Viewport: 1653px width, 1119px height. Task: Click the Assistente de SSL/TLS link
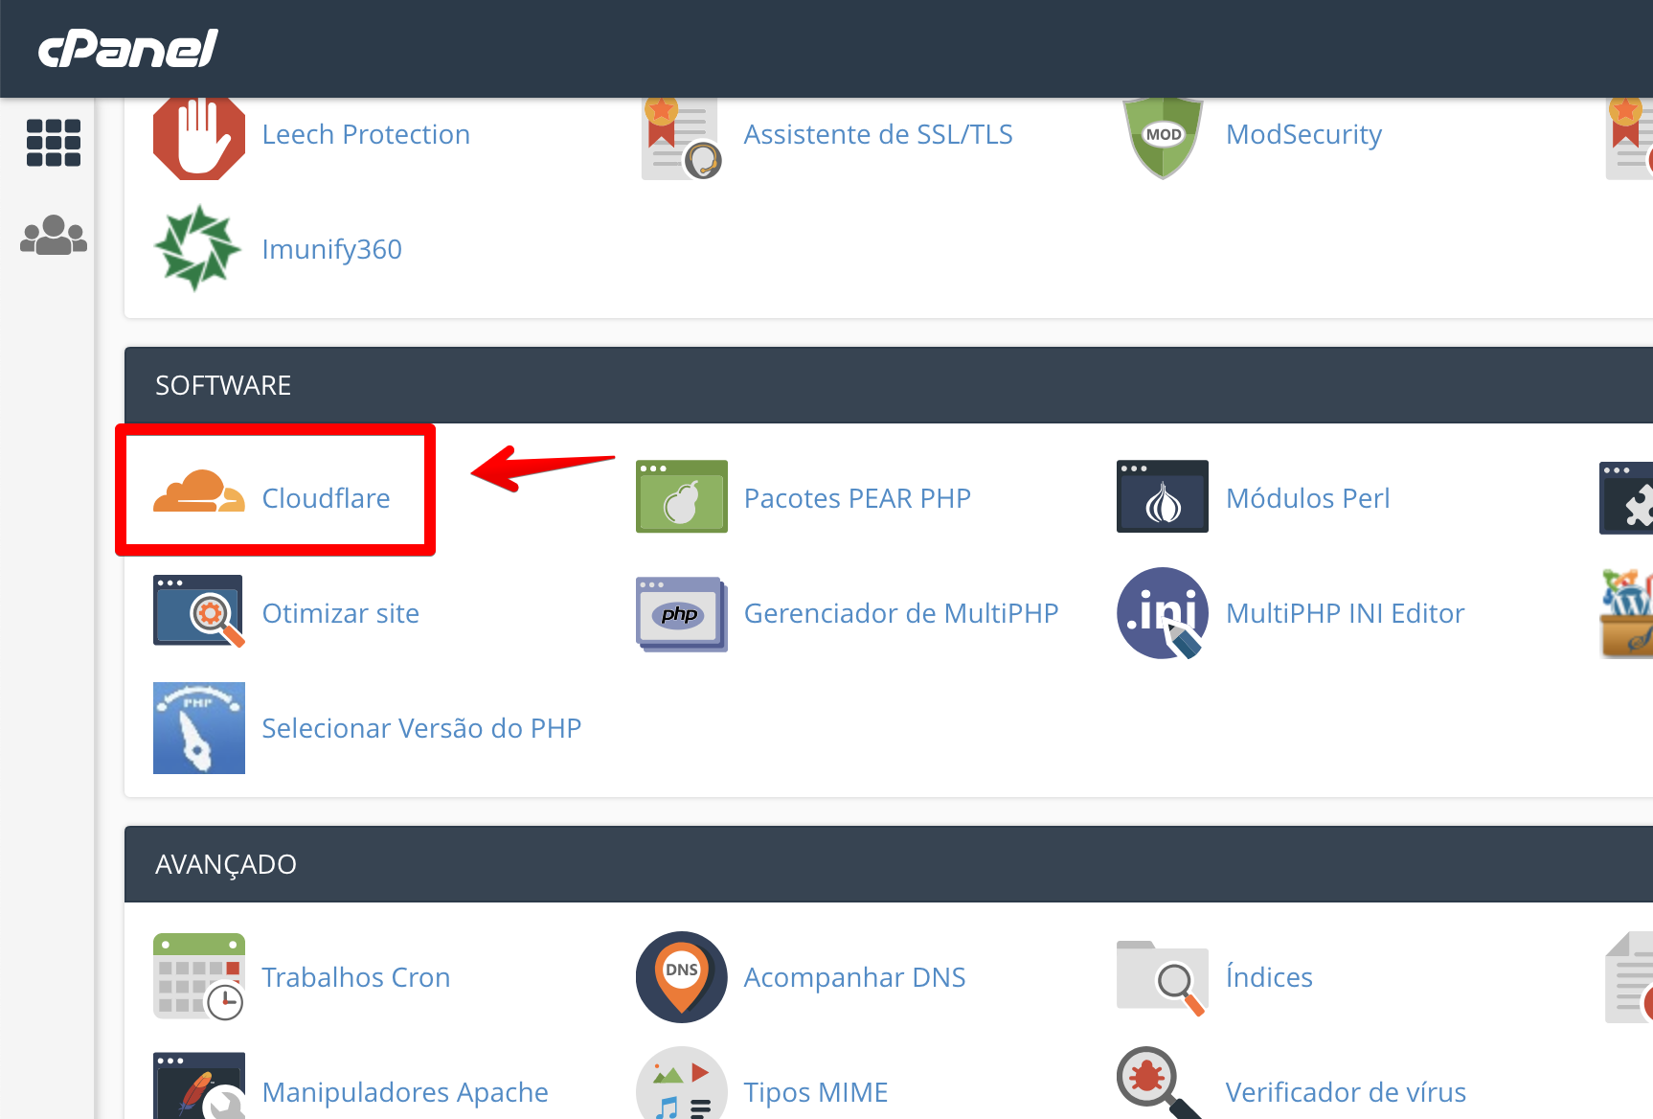(x=877, y=134)
